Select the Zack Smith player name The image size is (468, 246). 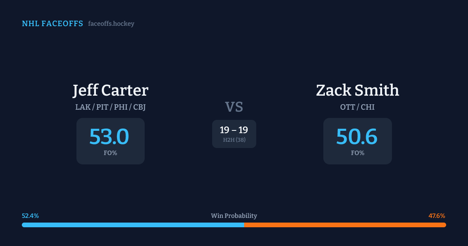[357, 91]
